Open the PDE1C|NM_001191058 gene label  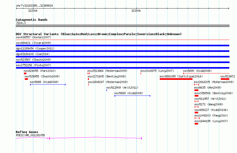click(30, 135)
